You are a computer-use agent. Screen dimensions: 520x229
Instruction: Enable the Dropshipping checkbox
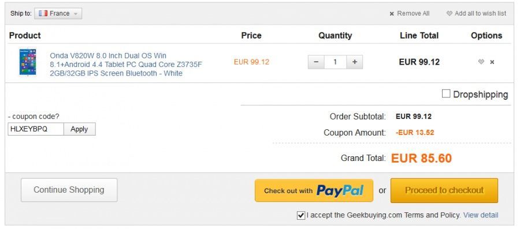coord(446,93)
